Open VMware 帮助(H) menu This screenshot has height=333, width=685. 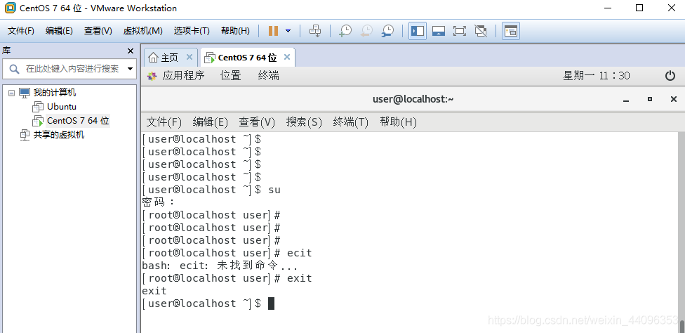(x=235, y=31)
